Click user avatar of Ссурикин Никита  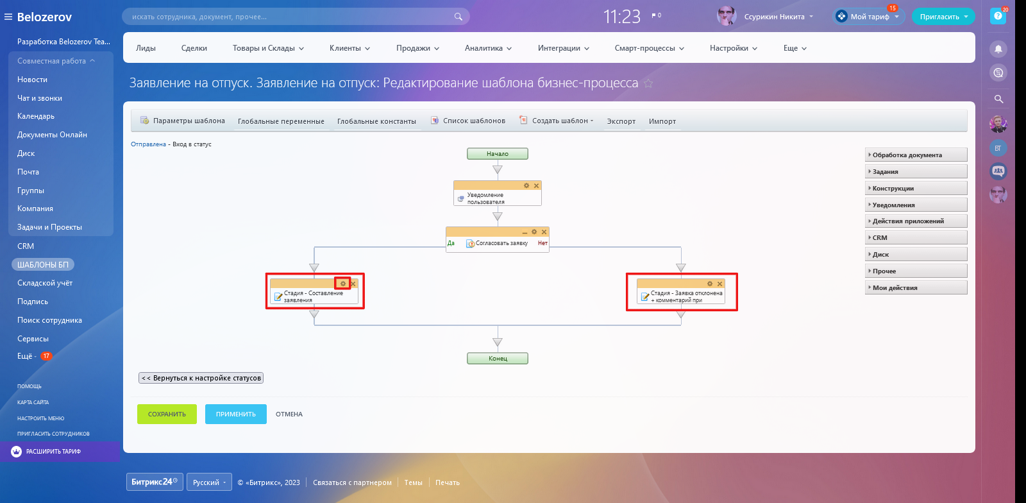727,16
